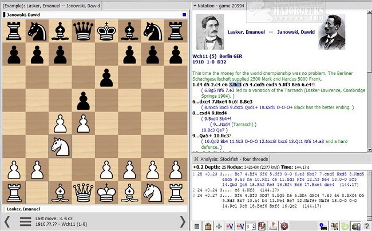This screenshot has height=231, width=372.
Task: Go to previous move with left arrow
Action: click(x=7, y=222)
